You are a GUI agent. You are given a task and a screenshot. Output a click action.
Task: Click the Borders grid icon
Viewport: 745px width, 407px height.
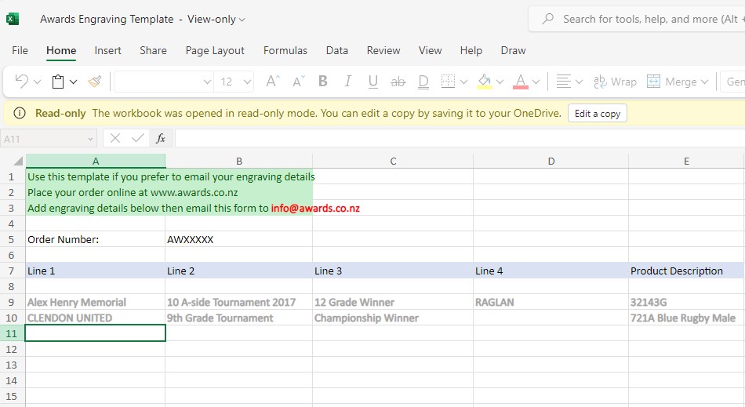(x=448, y=82)
